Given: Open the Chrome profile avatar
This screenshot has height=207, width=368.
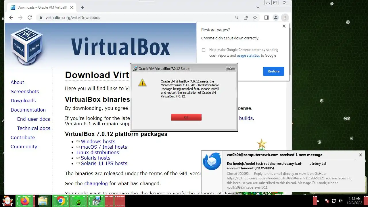Looking at the screenshot, I should (276, 18).
